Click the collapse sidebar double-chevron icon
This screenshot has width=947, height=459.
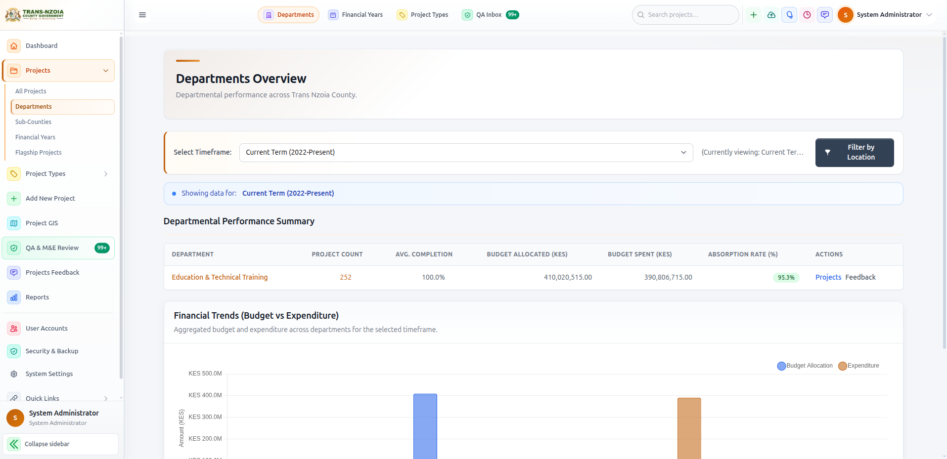[14, 444]
